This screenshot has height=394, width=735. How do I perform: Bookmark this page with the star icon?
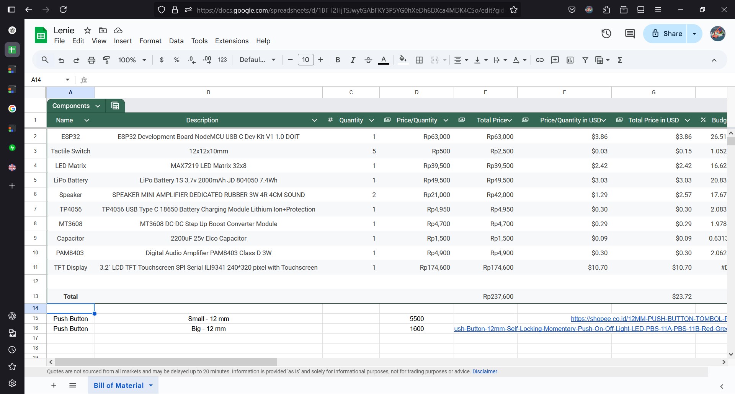pyautogui.click(x=514, y=10)
